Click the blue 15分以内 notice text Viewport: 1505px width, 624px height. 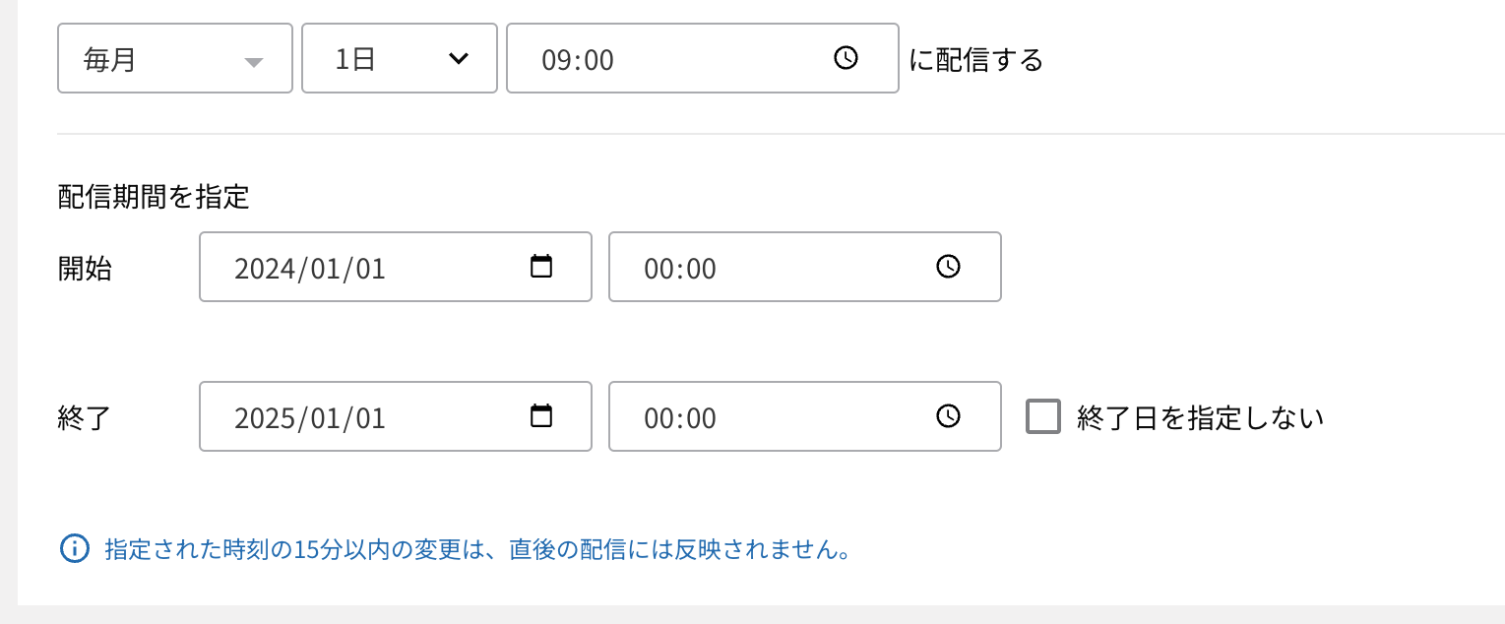(477, 549)
